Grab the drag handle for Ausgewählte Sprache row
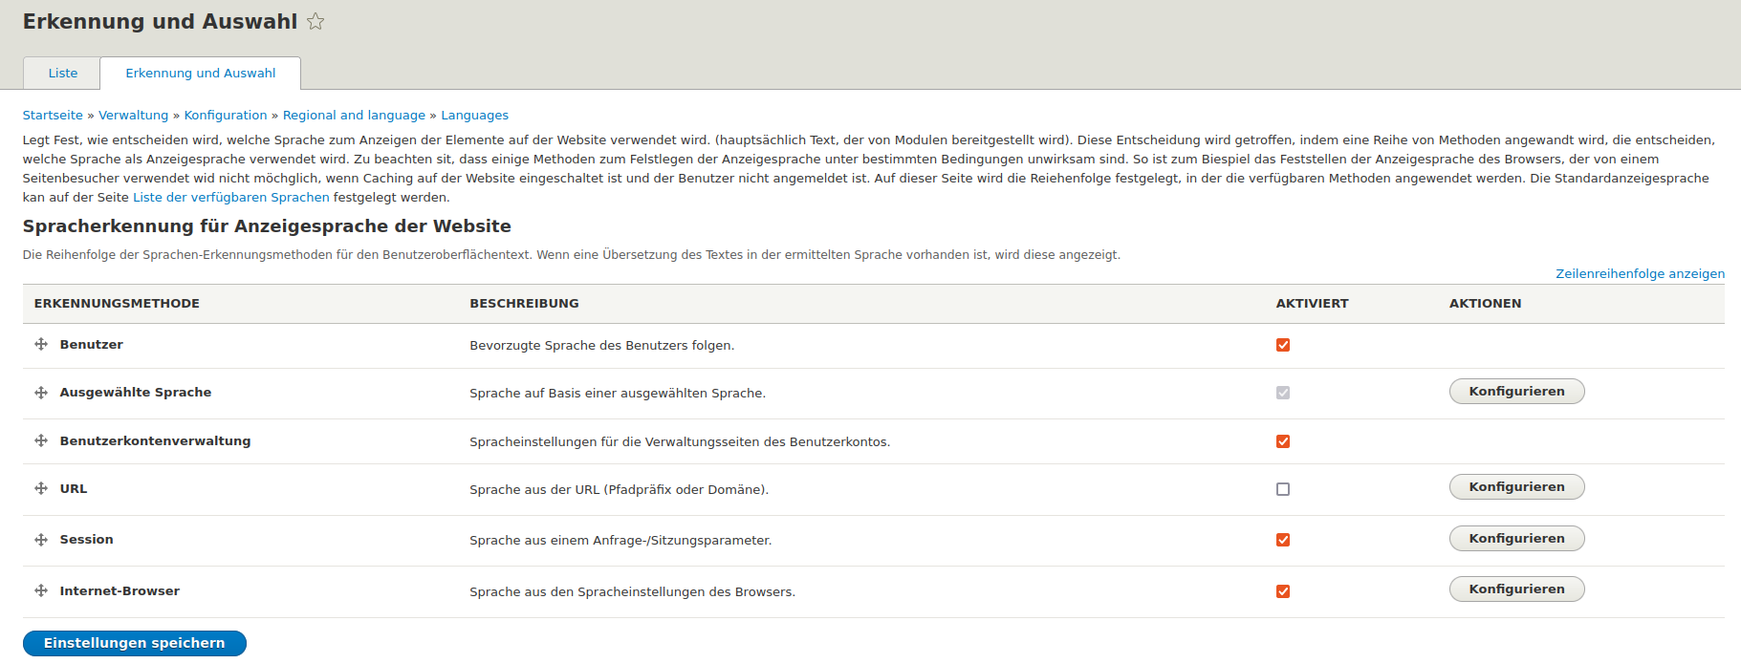This screenshot has width=1741, height=664. 41,393
